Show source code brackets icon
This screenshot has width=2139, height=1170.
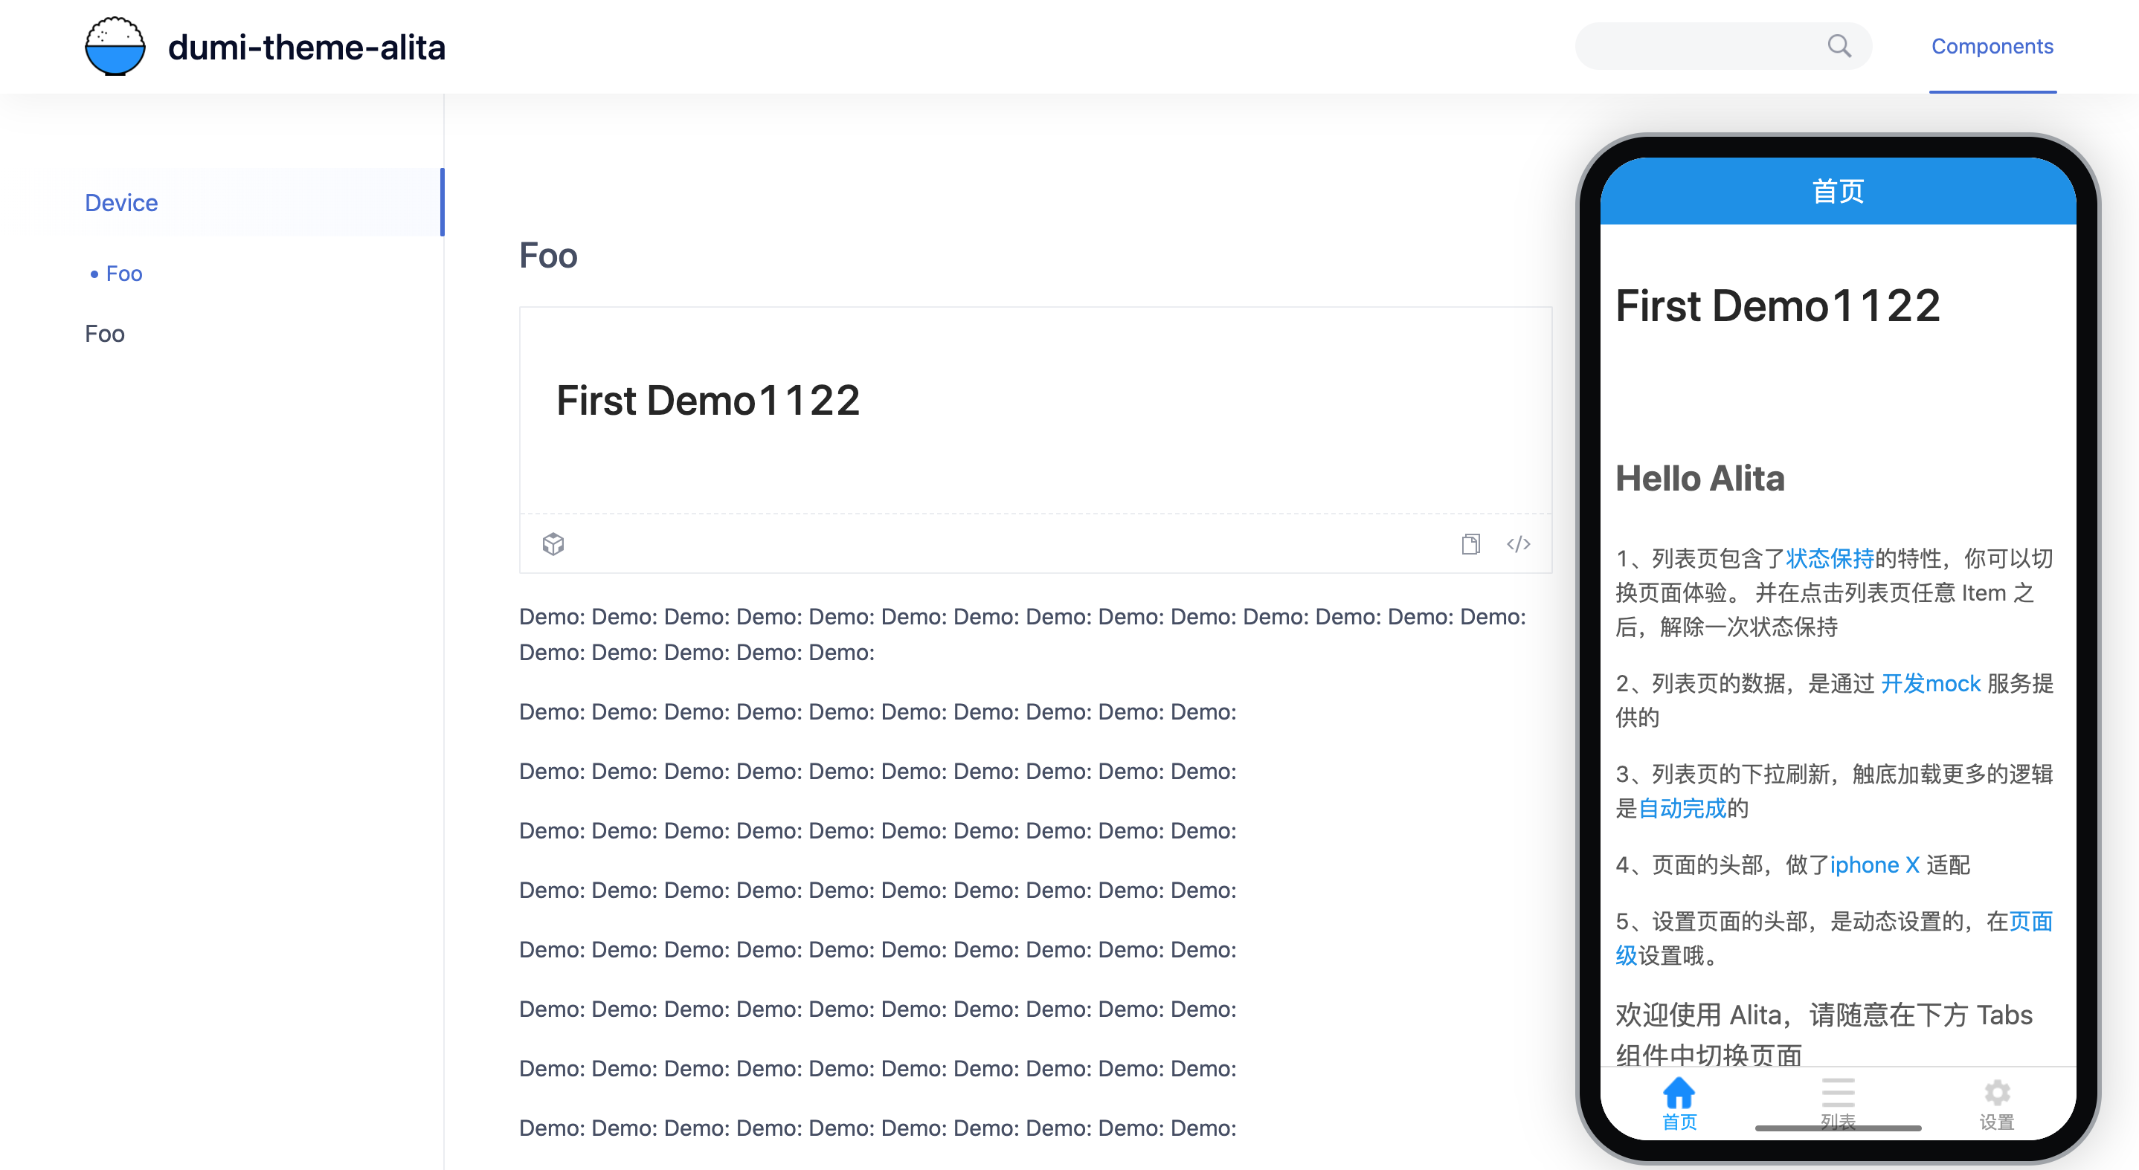pyautogui.click(x=1518, y=543)
